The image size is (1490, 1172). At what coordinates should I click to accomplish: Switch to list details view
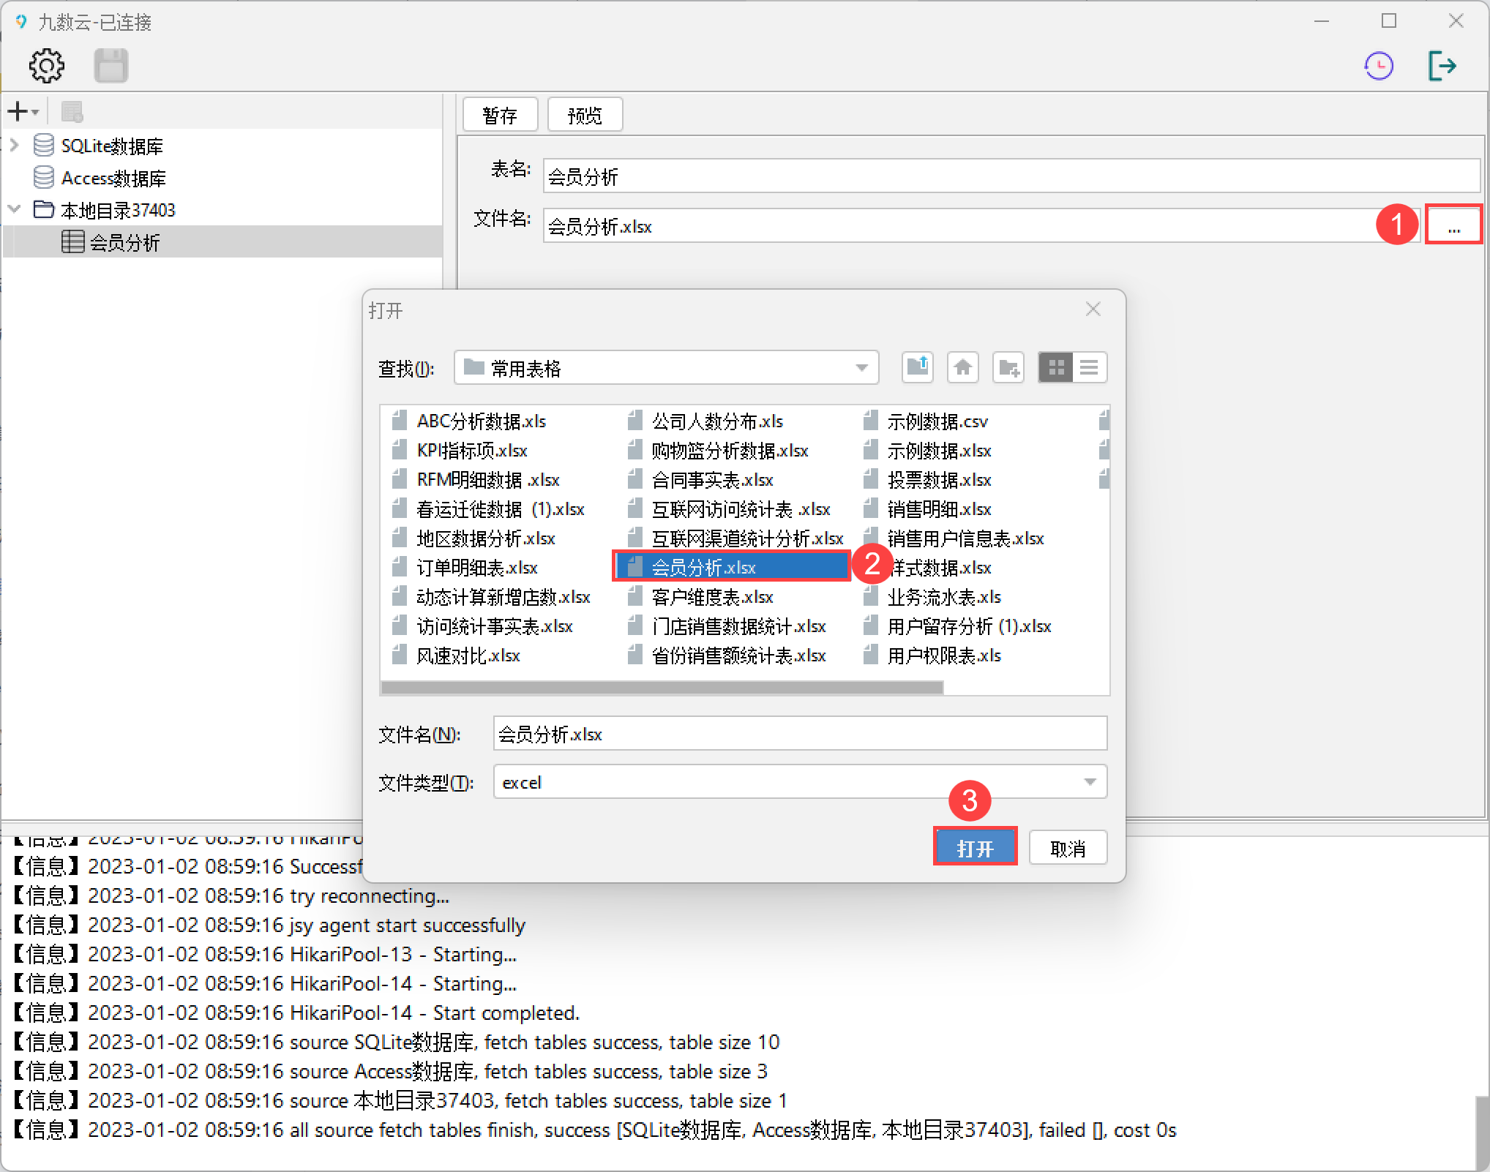coord(1089,367)
